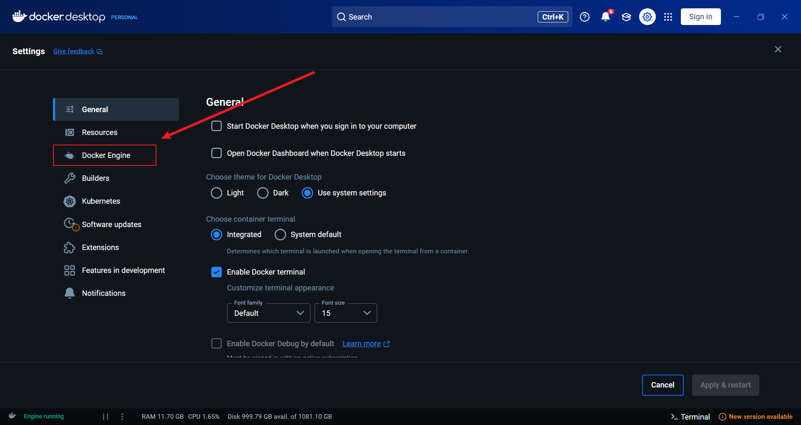Screen dimensions: 801x425
Task: Click the Builders wrench icon
Action: click(70, 178)
